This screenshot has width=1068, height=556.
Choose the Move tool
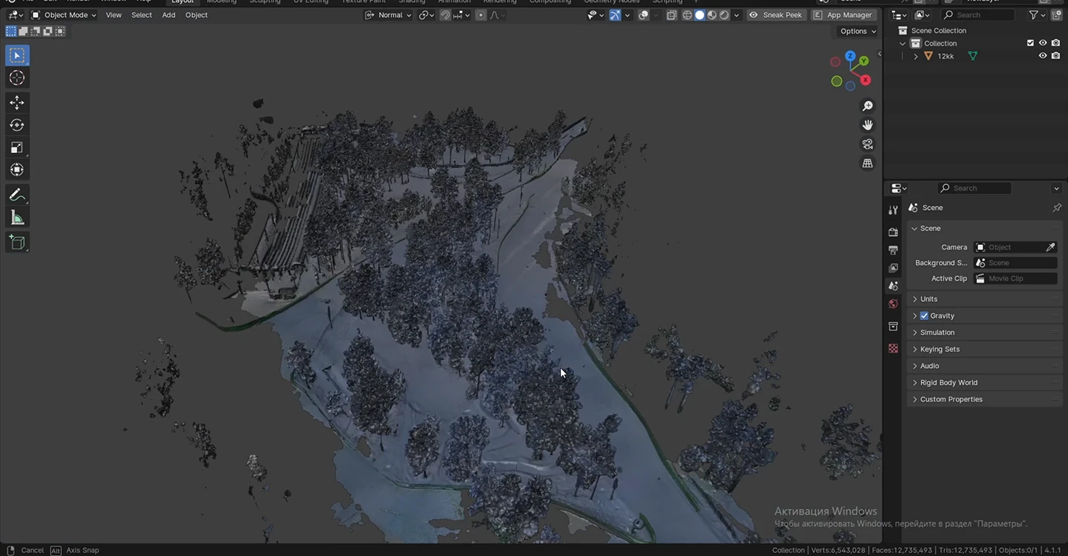tap(17, 103)
